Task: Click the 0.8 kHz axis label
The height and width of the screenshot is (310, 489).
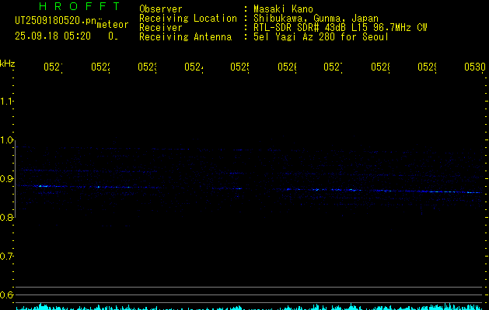Action: 6,217
